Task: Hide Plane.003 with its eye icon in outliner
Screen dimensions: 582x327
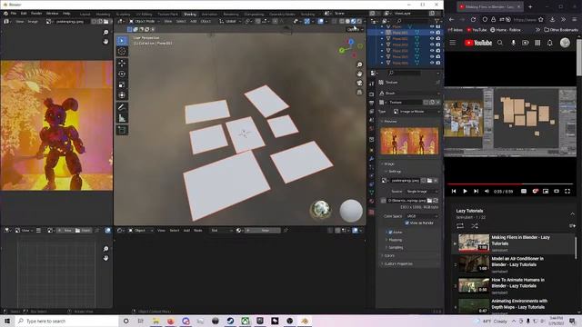Action: pos(432,45)
